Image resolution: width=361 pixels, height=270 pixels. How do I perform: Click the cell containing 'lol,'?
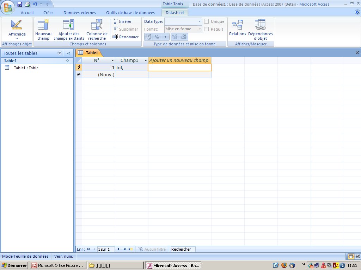(131, 67)
